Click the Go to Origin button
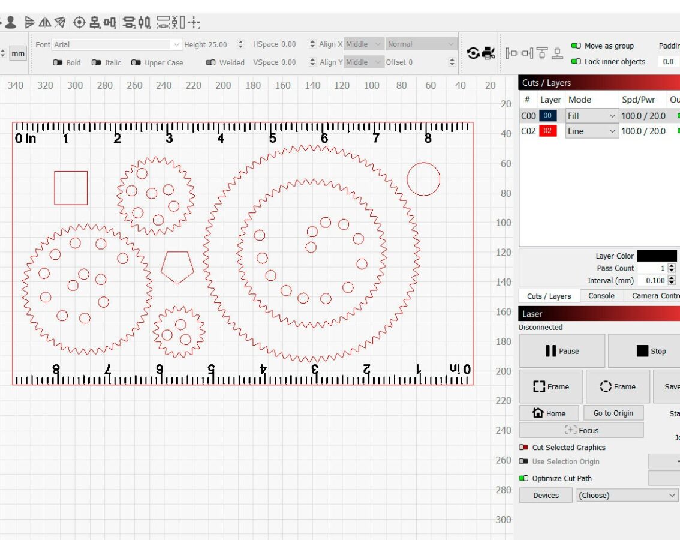 coord(613,413)
